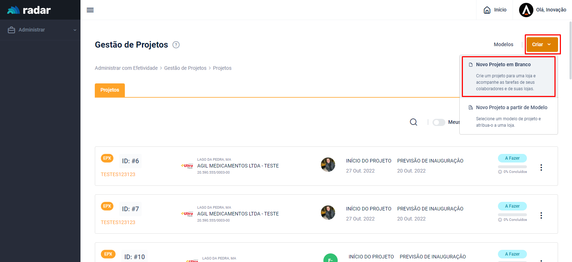Screen dimensions: 572x262
Task: Open the user profile avatar logo
Action: [x=526, y=10]
